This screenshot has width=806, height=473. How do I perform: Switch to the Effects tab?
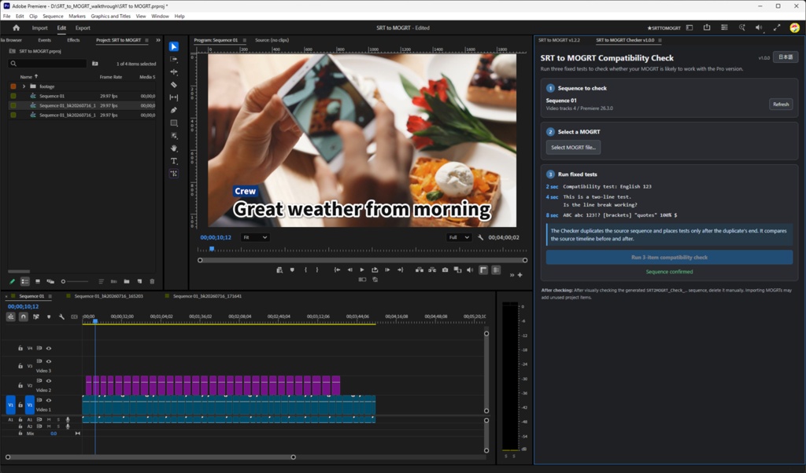[x=73, y=40]
